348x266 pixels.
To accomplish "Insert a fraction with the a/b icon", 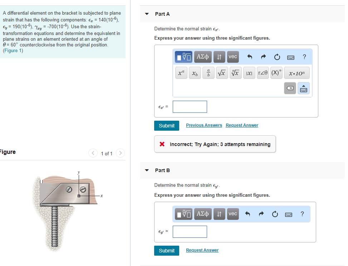I will tap(208, 72).
